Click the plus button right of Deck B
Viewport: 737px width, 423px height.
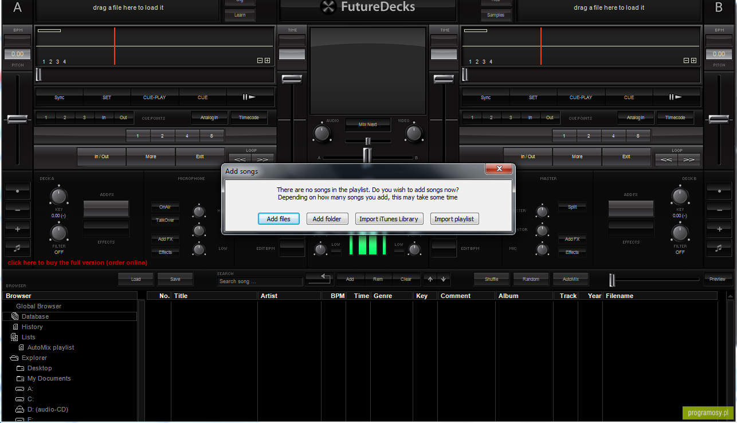point(719,229)
